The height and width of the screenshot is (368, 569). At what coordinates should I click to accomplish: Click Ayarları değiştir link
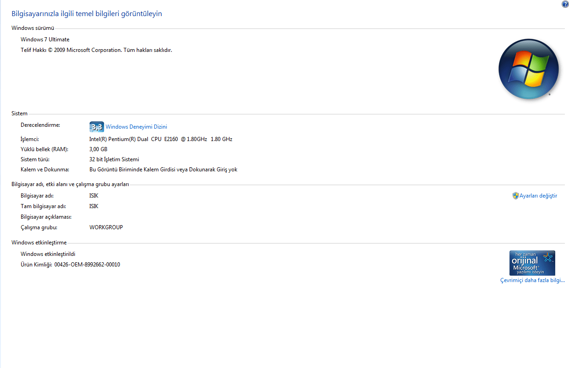[538, 196]
